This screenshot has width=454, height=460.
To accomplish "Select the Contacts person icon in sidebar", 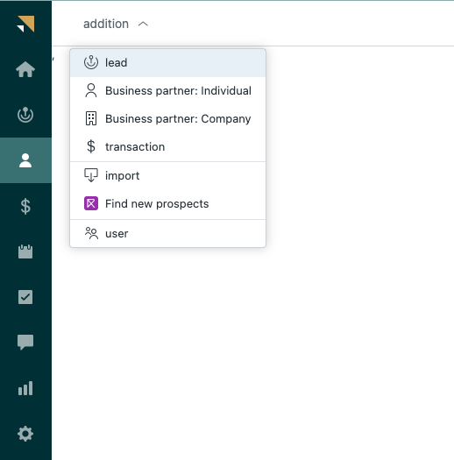I will click(25, 160).
